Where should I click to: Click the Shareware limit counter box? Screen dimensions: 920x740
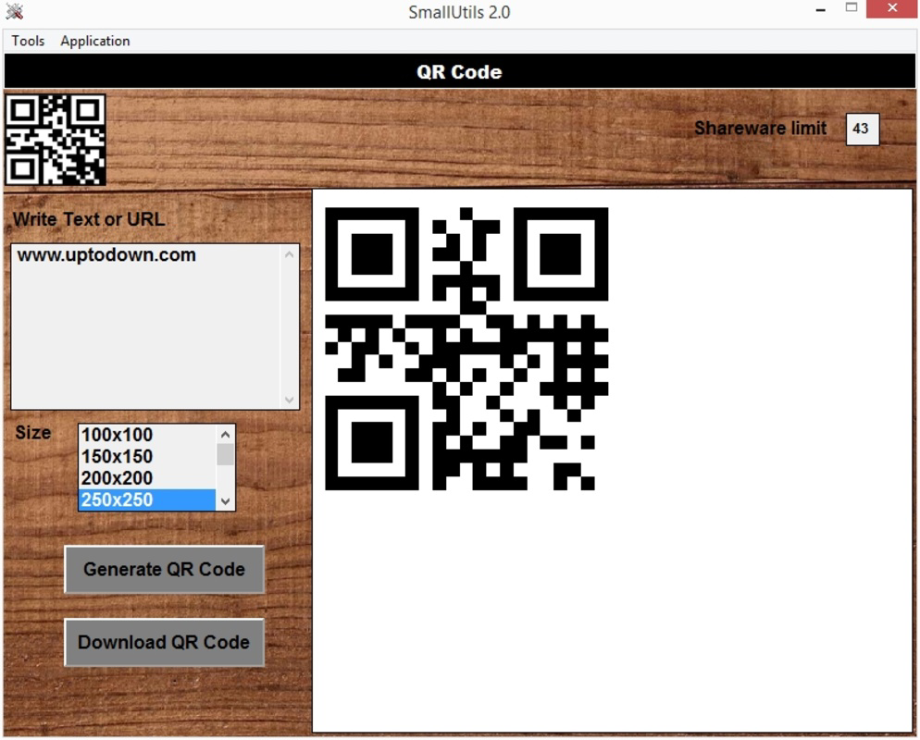862,129
